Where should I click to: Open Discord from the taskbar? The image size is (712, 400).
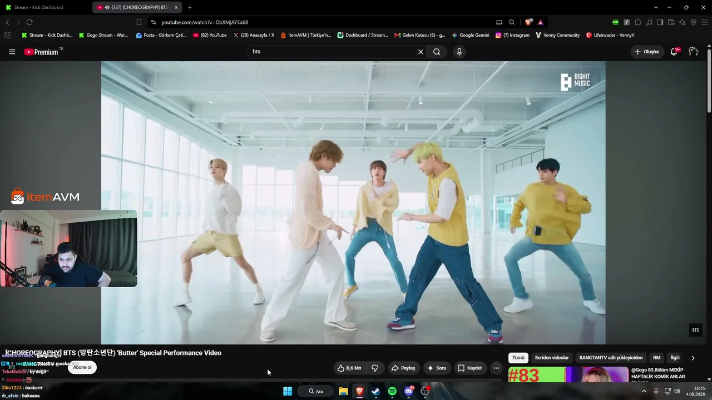pyautogui.click(x=409, y=391)
